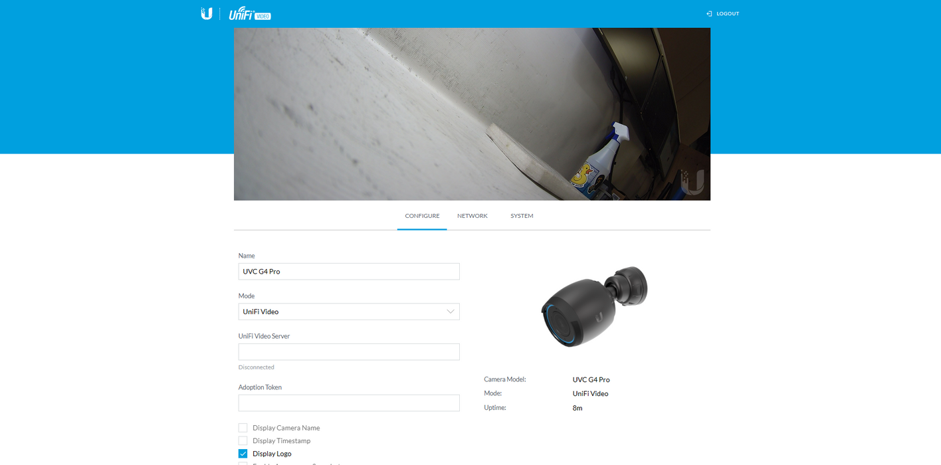Viewport: 941px width, 465px height.
Task: Click the Adoption Token input field
Action: pyautogui.click(x=349, y=403)
